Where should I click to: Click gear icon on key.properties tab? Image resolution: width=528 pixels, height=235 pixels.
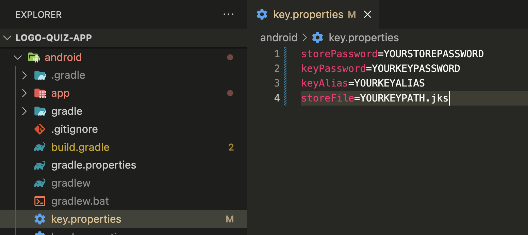click(262, 14)
